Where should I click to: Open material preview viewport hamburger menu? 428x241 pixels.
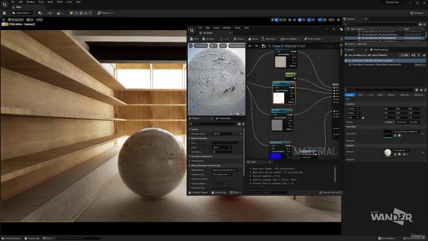pyautogui.click(x=191, y=46)
